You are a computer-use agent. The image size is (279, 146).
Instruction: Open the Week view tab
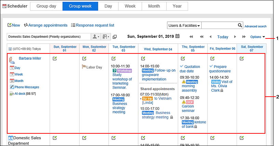pyautogui.click(x=130, y=6)
